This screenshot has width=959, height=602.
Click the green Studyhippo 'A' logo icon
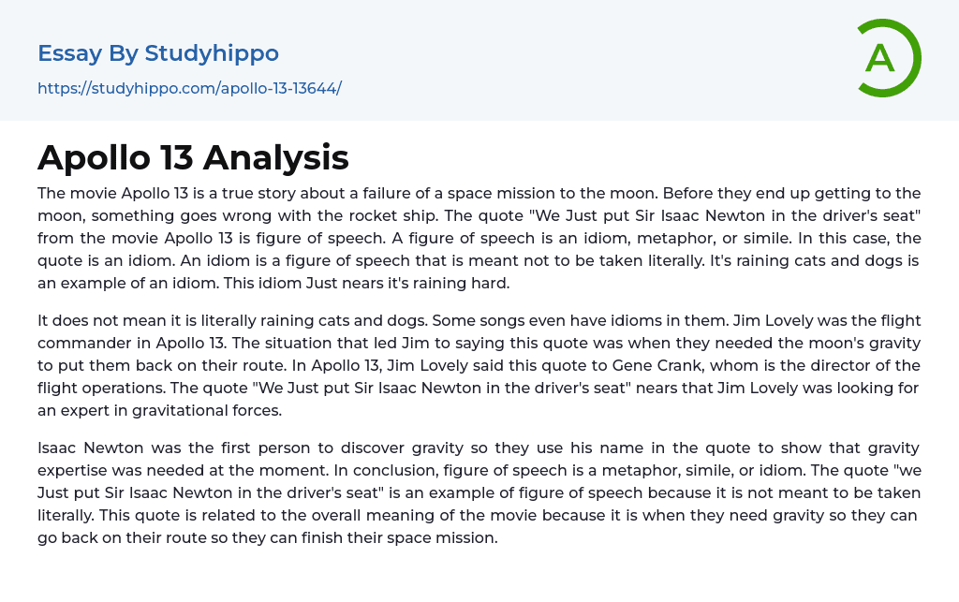pyautogui.click(x=887, y=58)
